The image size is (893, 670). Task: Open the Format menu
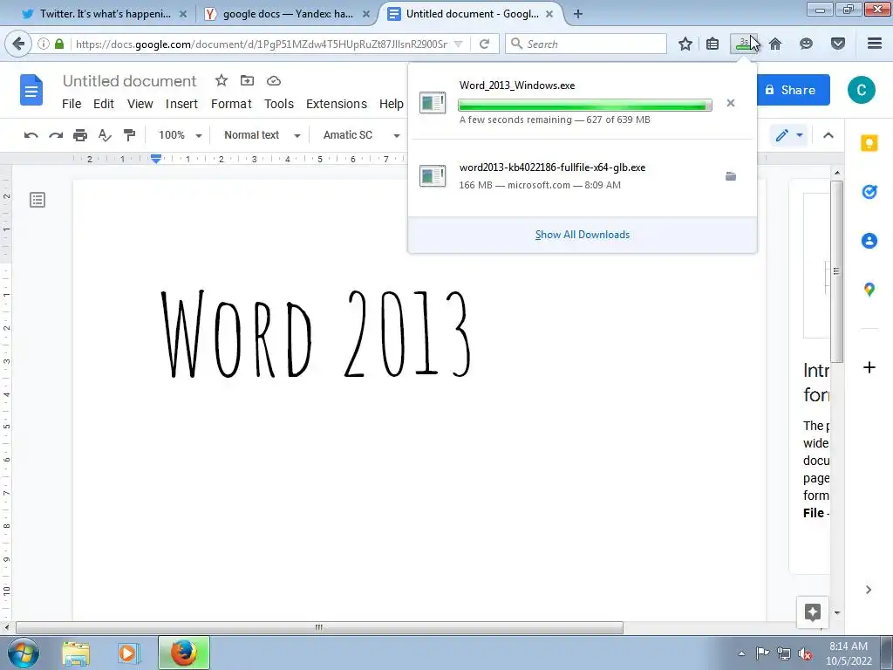[x=231, y=104]
